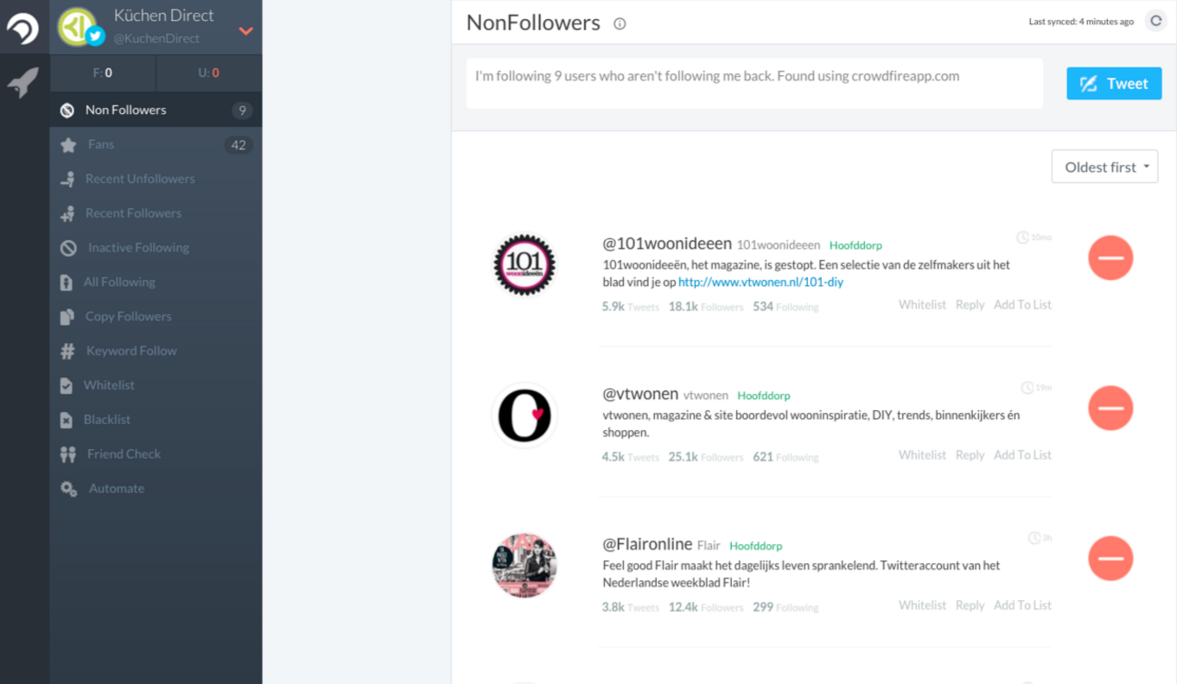
Task: Click Hoofddorp location tag of @vtwonen
Action: [764, 396]
